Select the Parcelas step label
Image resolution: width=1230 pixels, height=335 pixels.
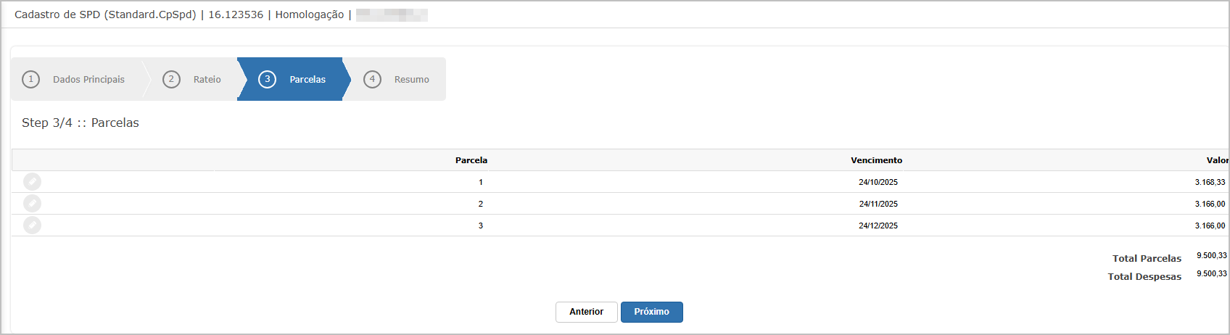pyautogui.click(x=307, y=80)
